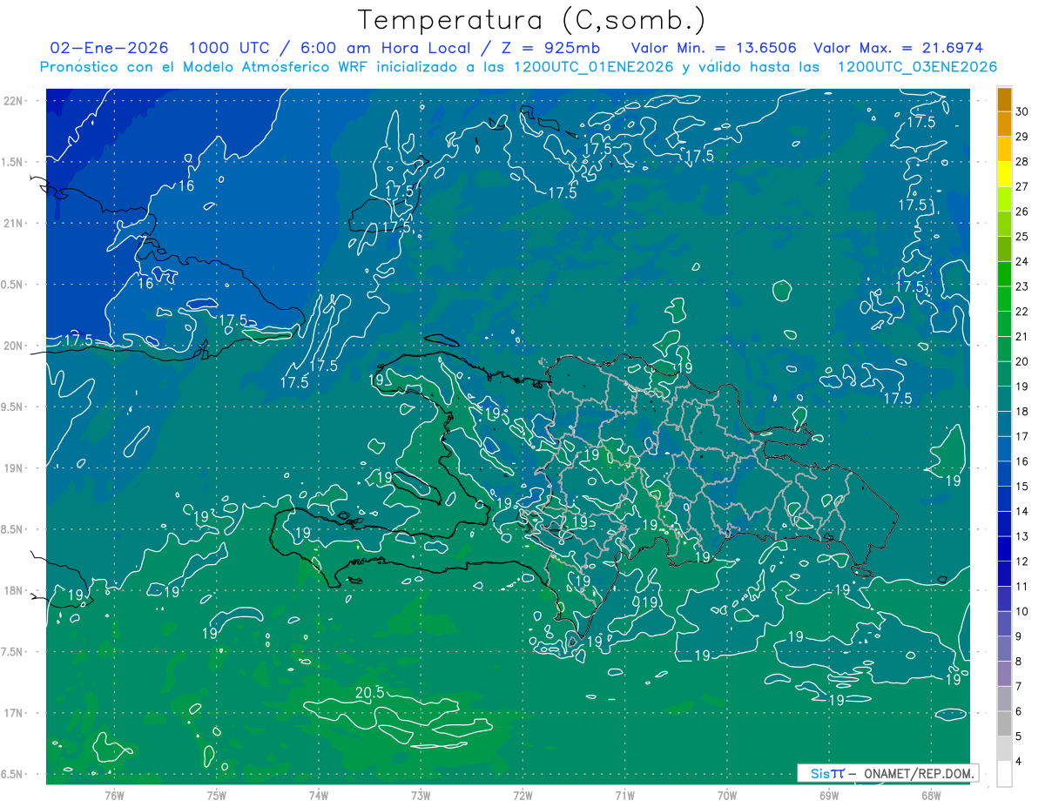The image size is (1045, 807).
Task: Click the "24" value on the color scale
Action: (1022, 261)
